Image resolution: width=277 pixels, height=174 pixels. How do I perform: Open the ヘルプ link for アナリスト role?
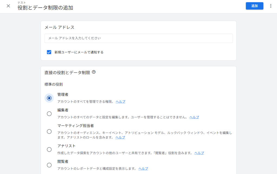(x=199, y=153)
